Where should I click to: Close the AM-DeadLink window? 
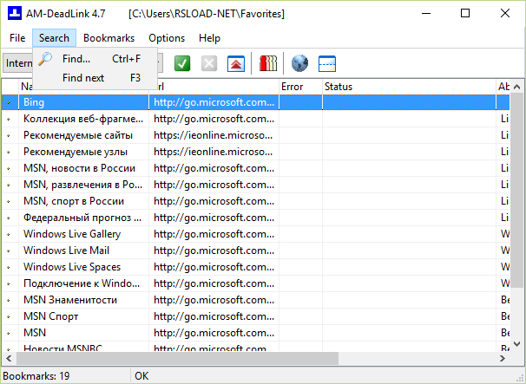tap(505, 13)
